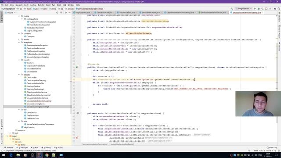Switch to ObjectInstantiationServiceImpl.java tab
281x158 pixels.
tap(180, 13)
